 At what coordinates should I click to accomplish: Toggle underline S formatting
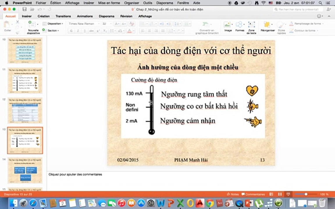tap(85, 31)
